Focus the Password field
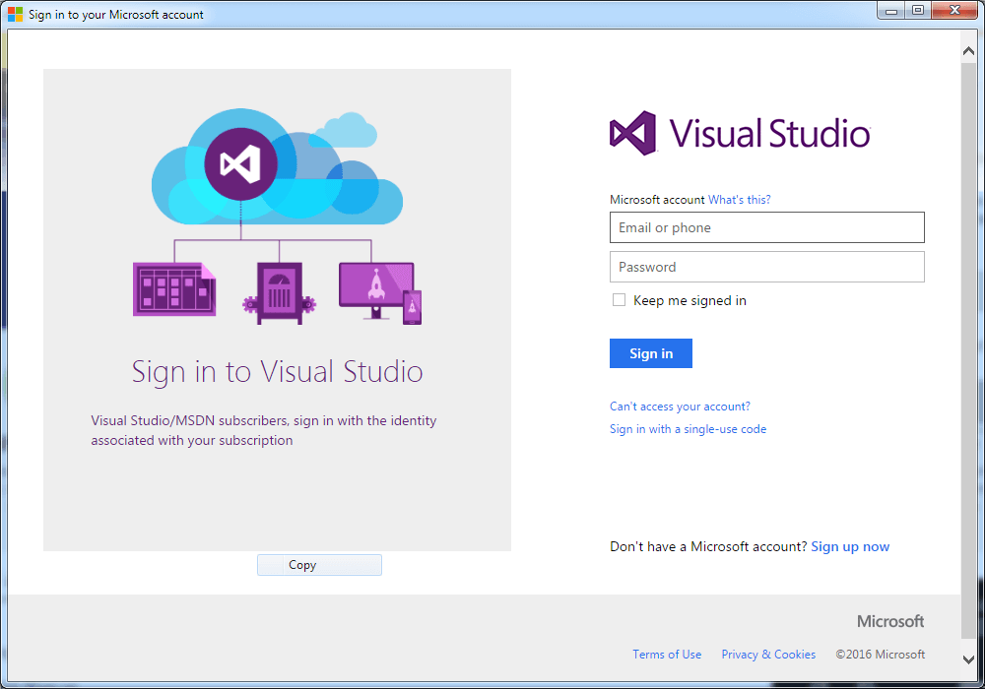The width and height of the screenshot is (985, 689). (766, 267)
